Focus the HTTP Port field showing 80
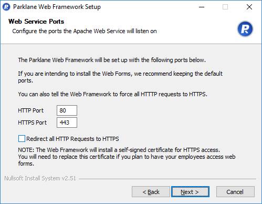262x204 pixels. pos(67,110)
